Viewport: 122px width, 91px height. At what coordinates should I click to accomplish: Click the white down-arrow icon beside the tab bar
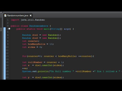(1, 12)
